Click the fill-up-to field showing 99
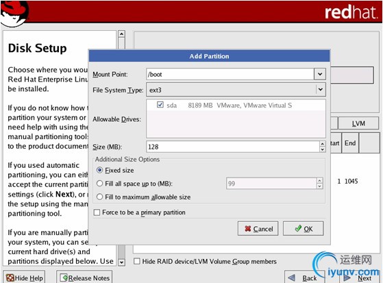 [271, 183]
